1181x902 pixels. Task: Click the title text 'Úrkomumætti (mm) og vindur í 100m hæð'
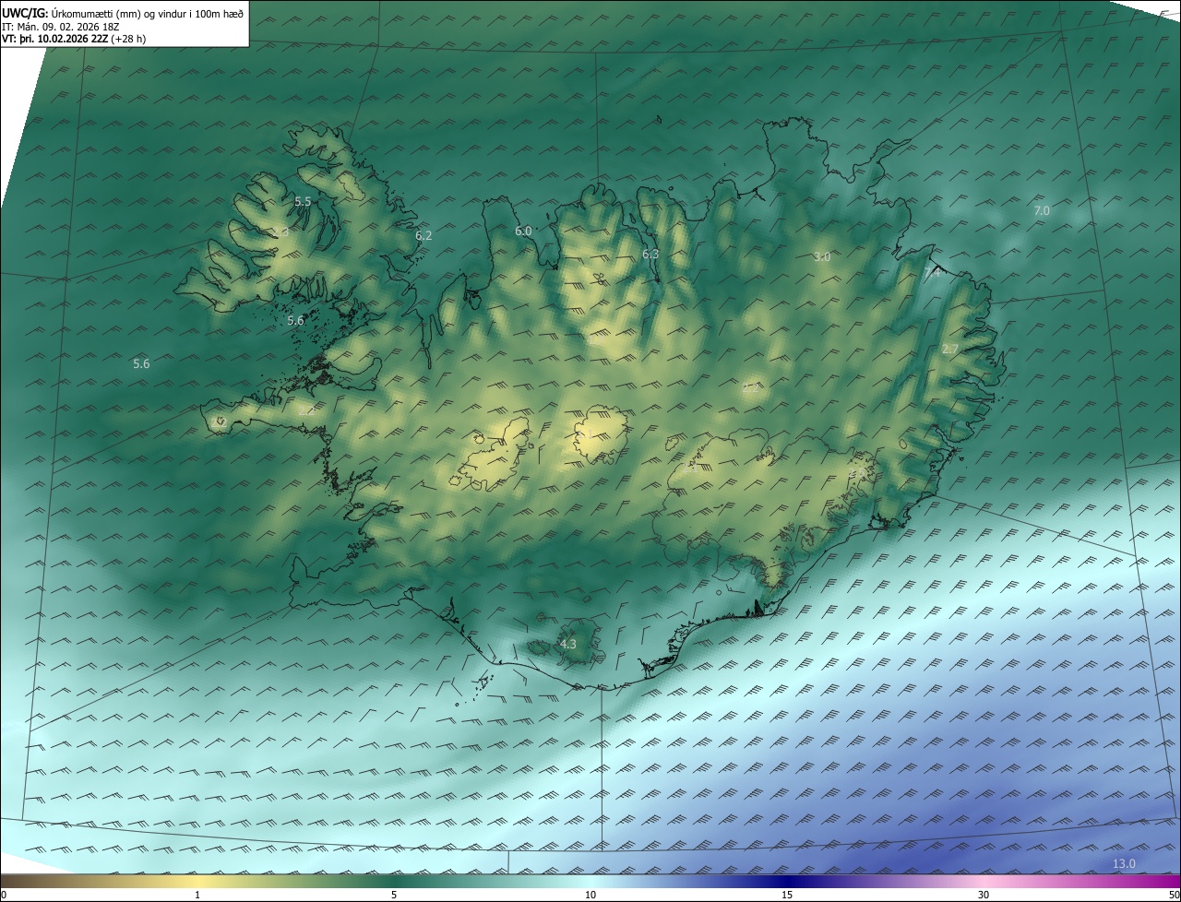pos(148,13)
